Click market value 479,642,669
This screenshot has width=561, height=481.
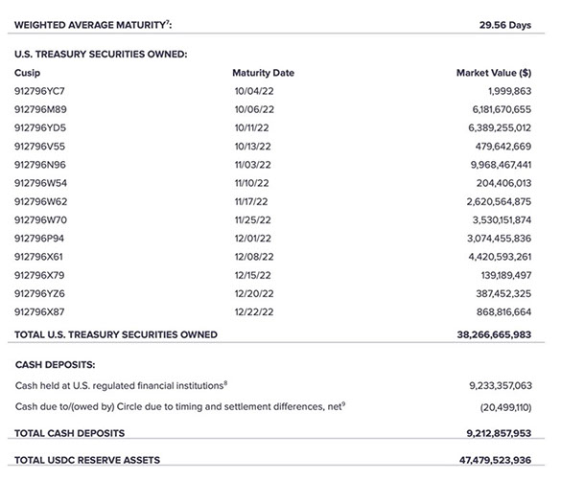(503, 147)
